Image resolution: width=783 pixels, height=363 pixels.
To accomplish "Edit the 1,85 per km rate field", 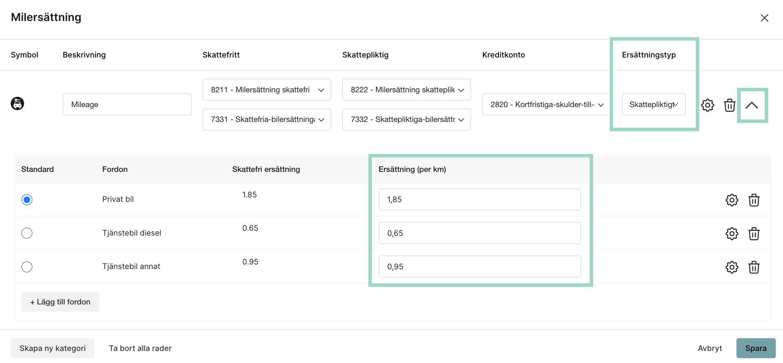I will click(480, 199).
